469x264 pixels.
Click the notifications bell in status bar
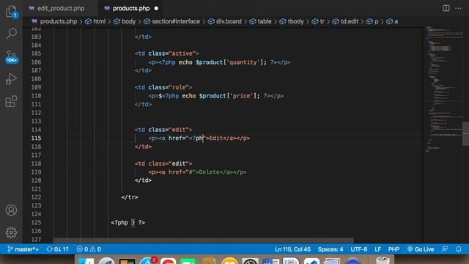point(459,249)
